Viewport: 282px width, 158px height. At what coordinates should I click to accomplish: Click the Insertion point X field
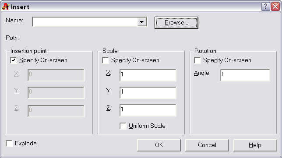pyautogui.click(x=56, y=75)
